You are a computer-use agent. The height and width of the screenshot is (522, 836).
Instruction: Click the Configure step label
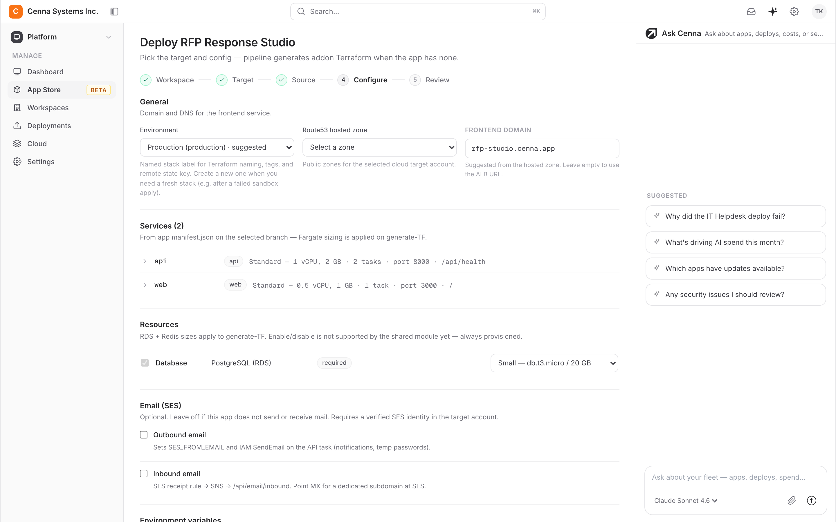click(370, 80)
